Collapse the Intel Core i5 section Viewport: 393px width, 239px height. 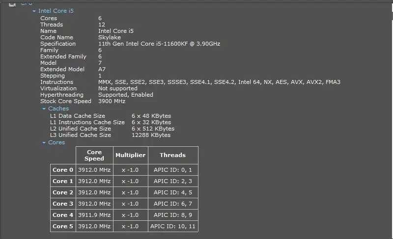(x=34, y=11)
